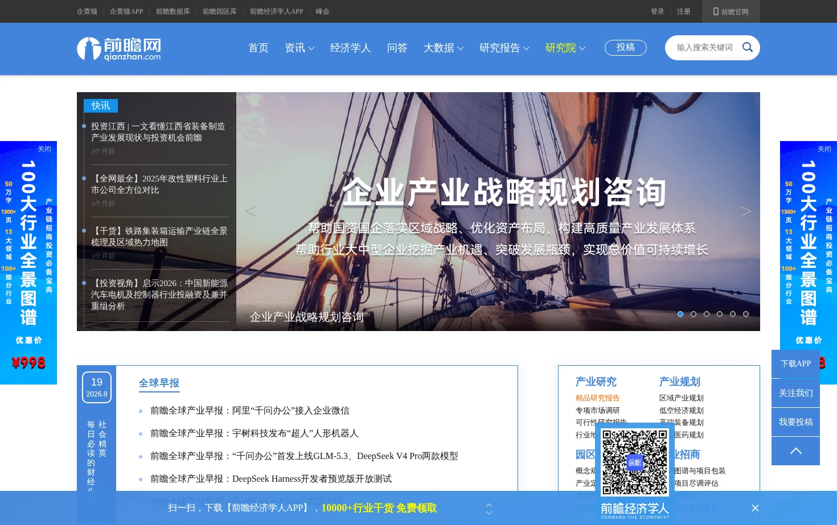This screenshot has height=525, width=837.
Task: Open 峰会 top bar link
Action: (x=323, y=11)
